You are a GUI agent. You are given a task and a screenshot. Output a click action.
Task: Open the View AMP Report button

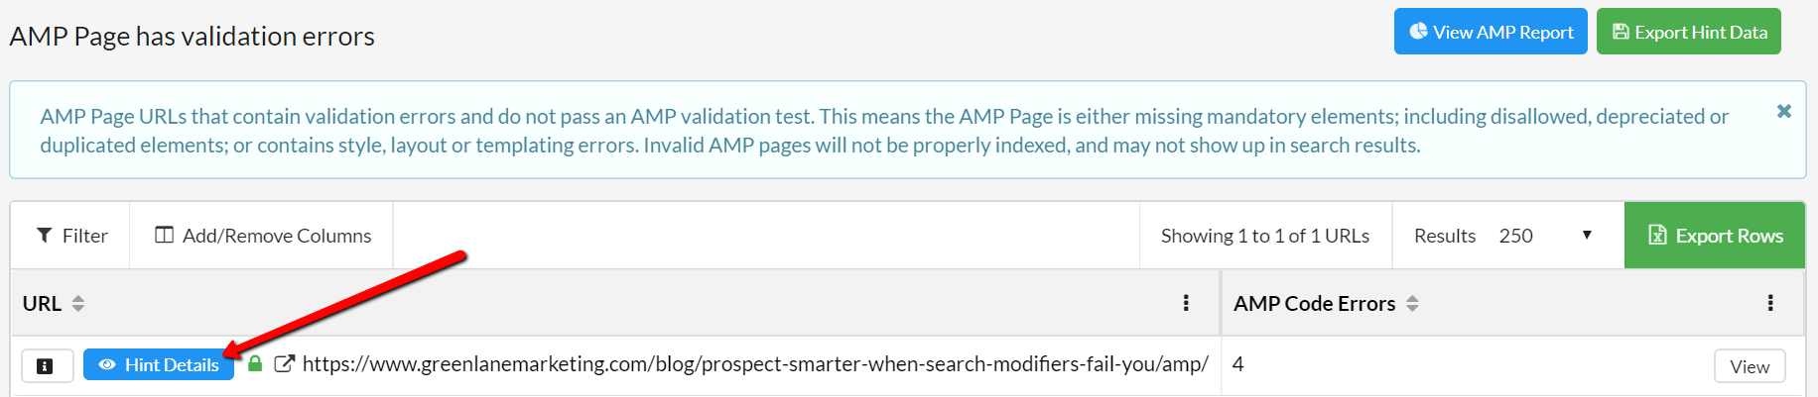pyautogui.click(x=1491, y=32)
